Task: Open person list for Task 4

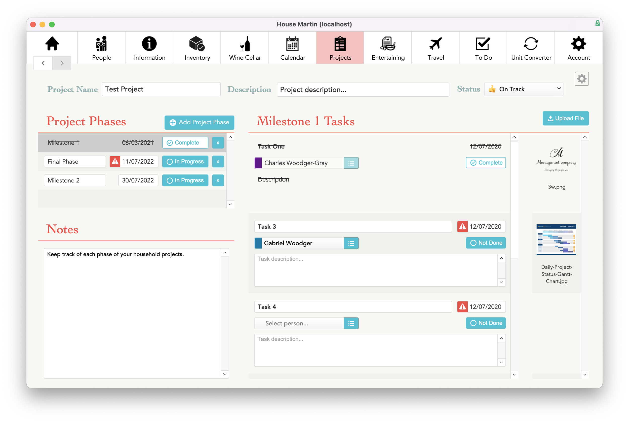Action: pyautogui.click(x=351, y=323)
